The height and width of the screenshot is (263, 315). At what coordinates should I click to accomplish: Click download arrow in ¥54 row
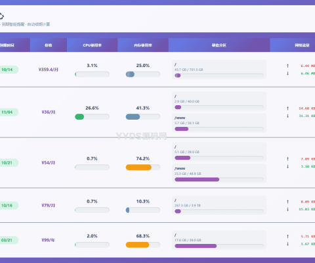(287, 166)
